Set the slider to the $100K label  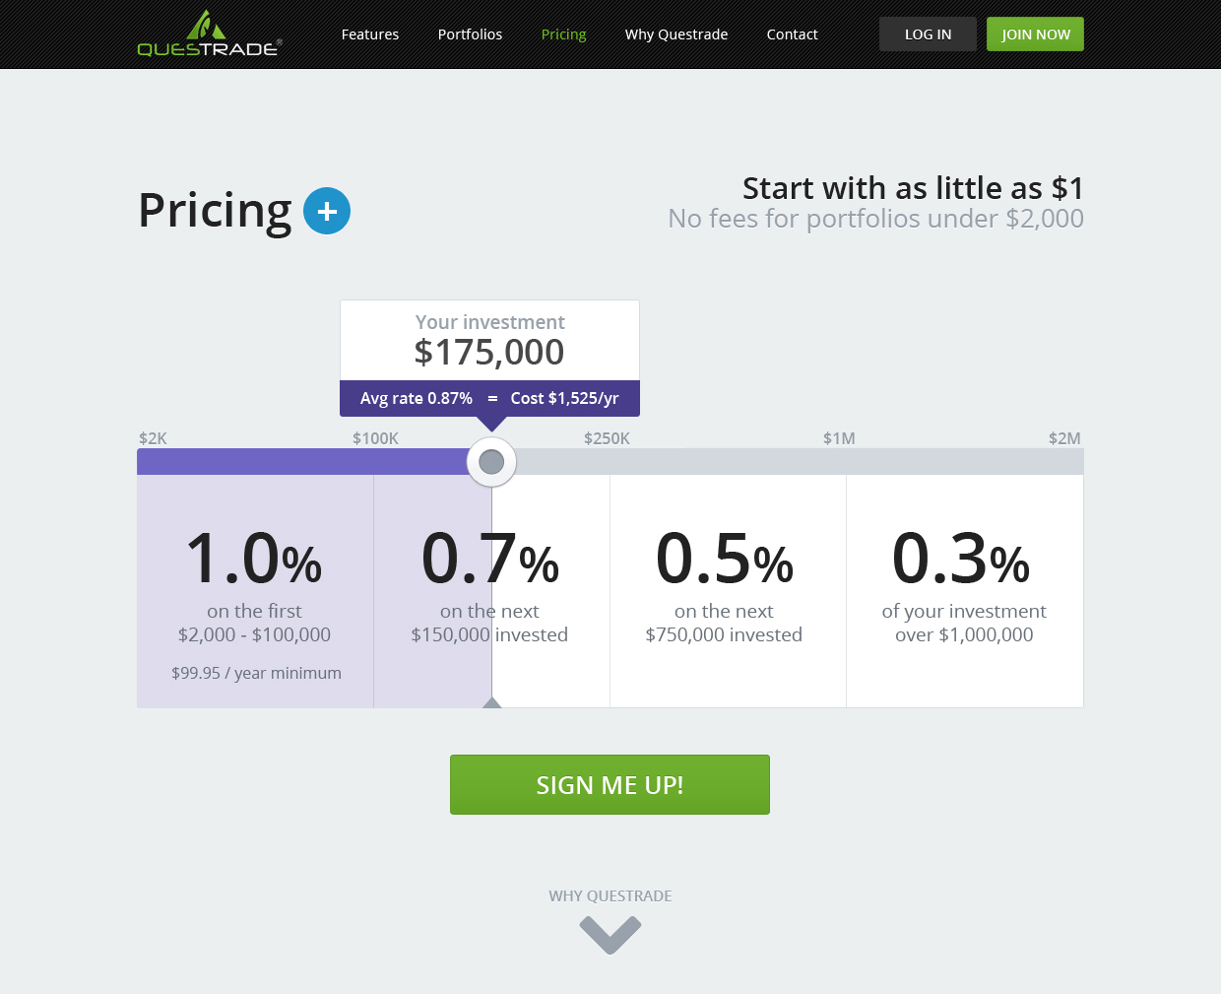click(x=375, y=438)
